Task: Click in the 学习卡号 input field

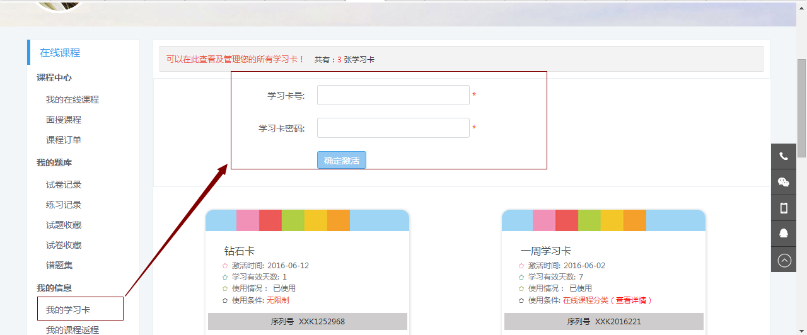Action: 393,95
